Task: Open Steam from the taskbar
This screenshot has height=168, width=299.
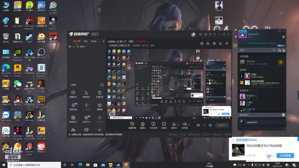Action: (118, 165)
